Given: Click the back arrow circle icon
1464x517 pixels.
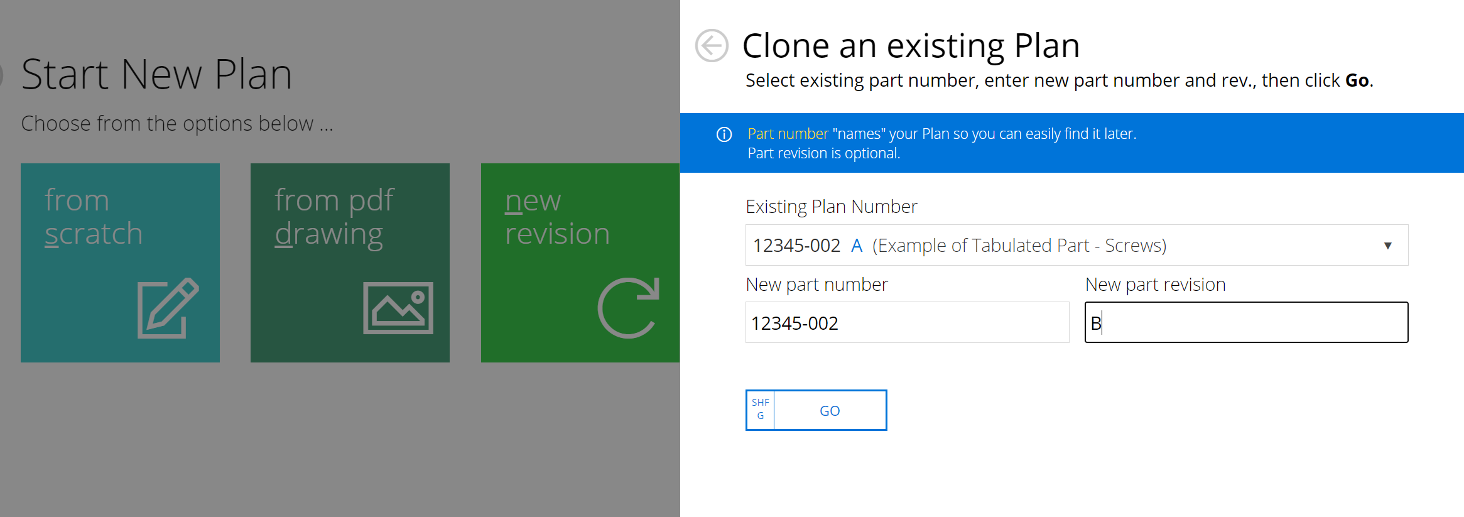Looking at the screenshot, I should pos(712,46).
